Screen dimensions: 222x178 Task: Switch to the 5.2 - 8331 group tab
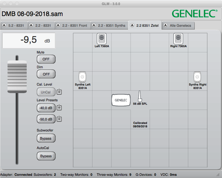tap(14, 25)
